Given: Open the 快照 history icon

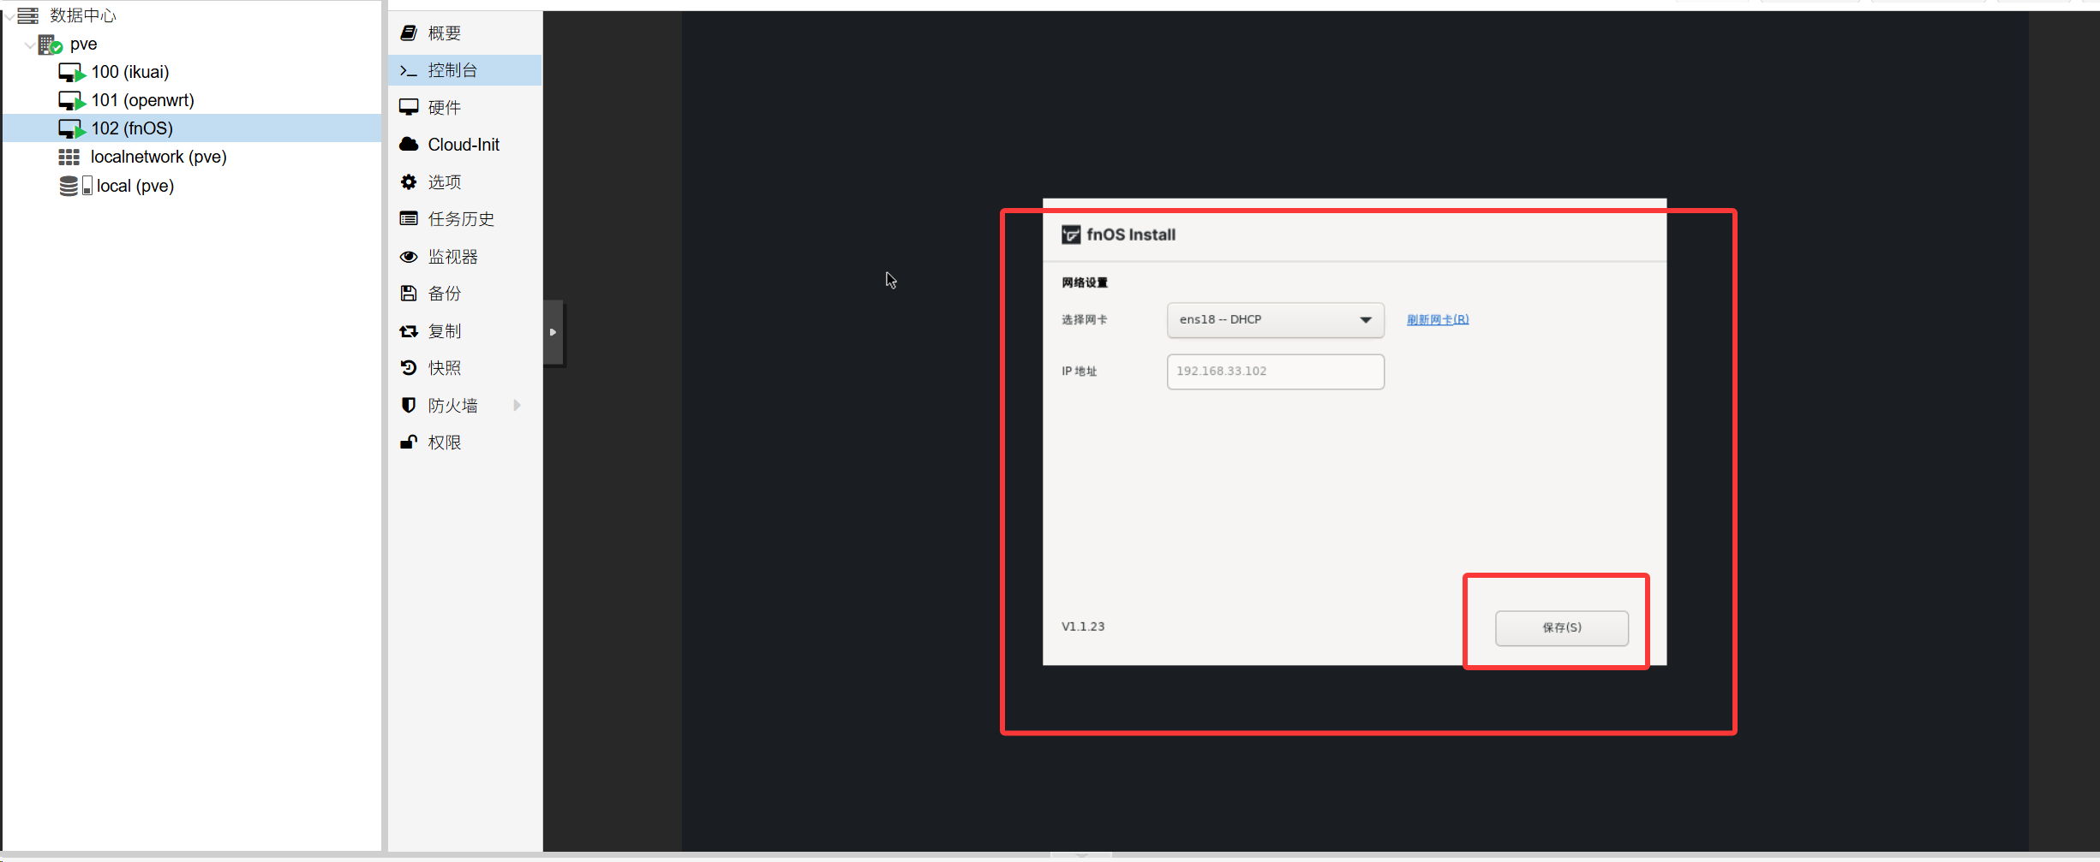Looking at the screenshot, I should pyautogui.click(x=409, y=368).
